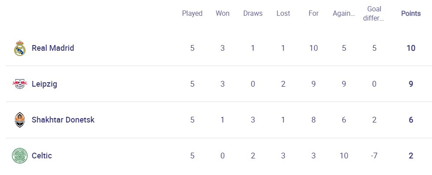
Task: Select Leipzig's points value 9
Action: click(x=411, y=84)
